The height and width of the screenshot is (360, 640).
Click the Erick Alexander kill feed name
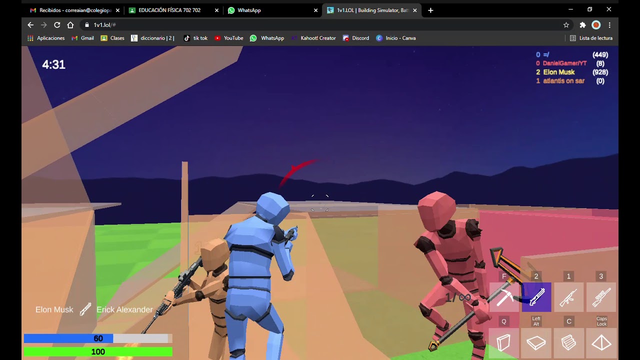point(124,309)
